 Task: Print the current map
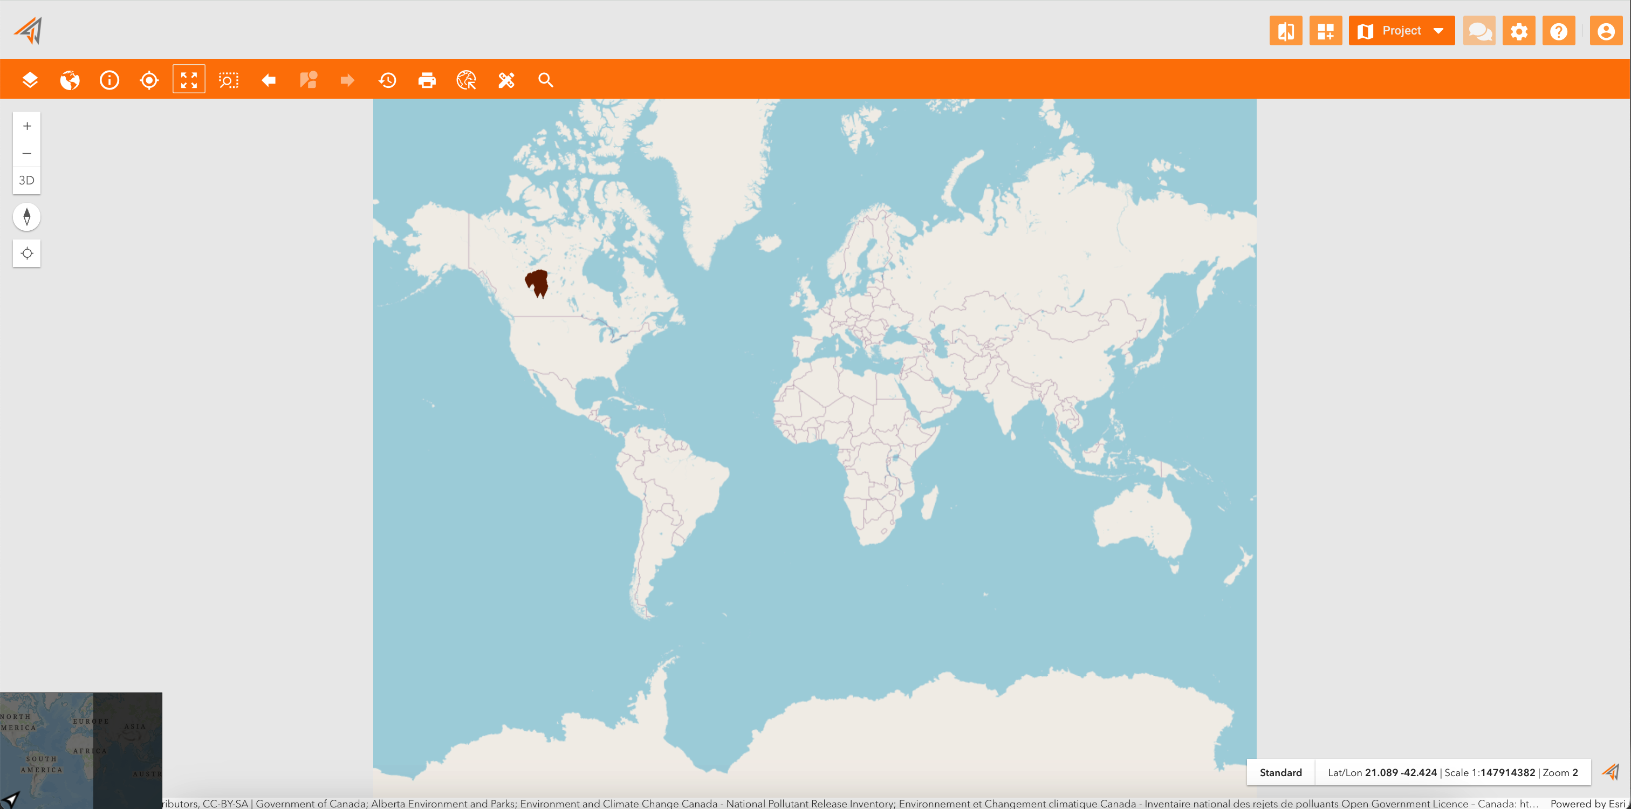click(x=427, y=80)
